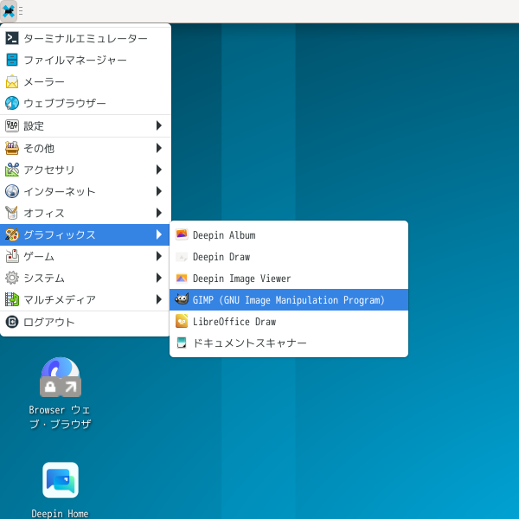519x519 pixels.
Task: Expand the インターネット submenu arrow
Action: pyautogui.click(x=159, y=191)
